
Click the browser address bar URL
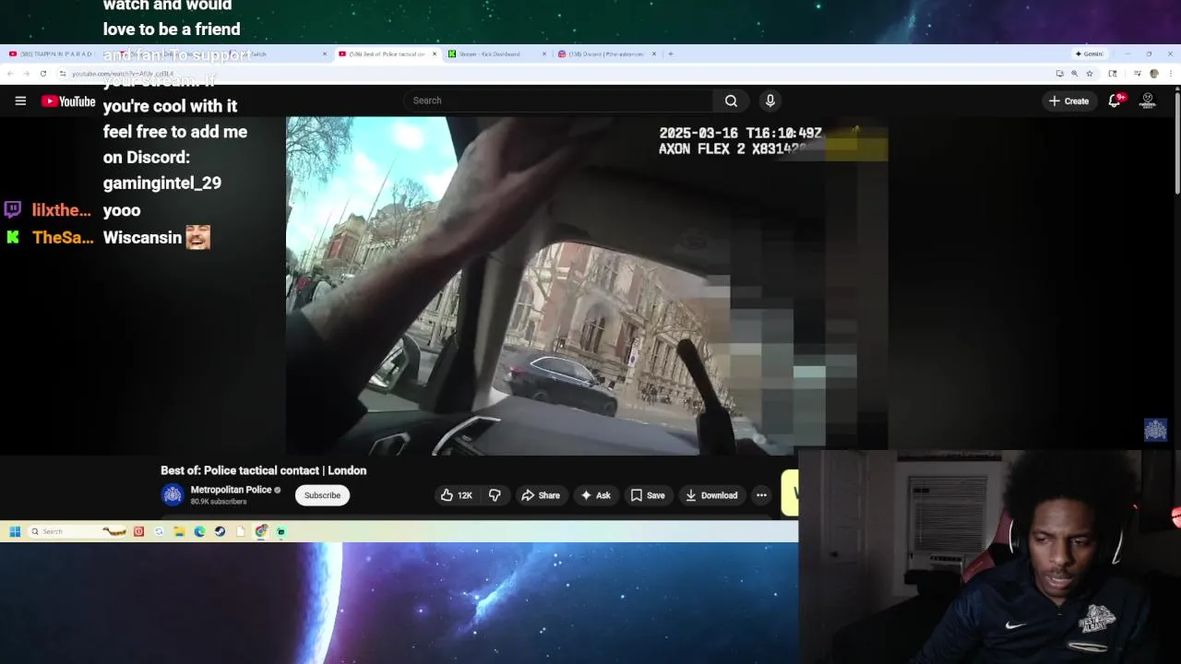pyautogui.click(x=123, y=74)
